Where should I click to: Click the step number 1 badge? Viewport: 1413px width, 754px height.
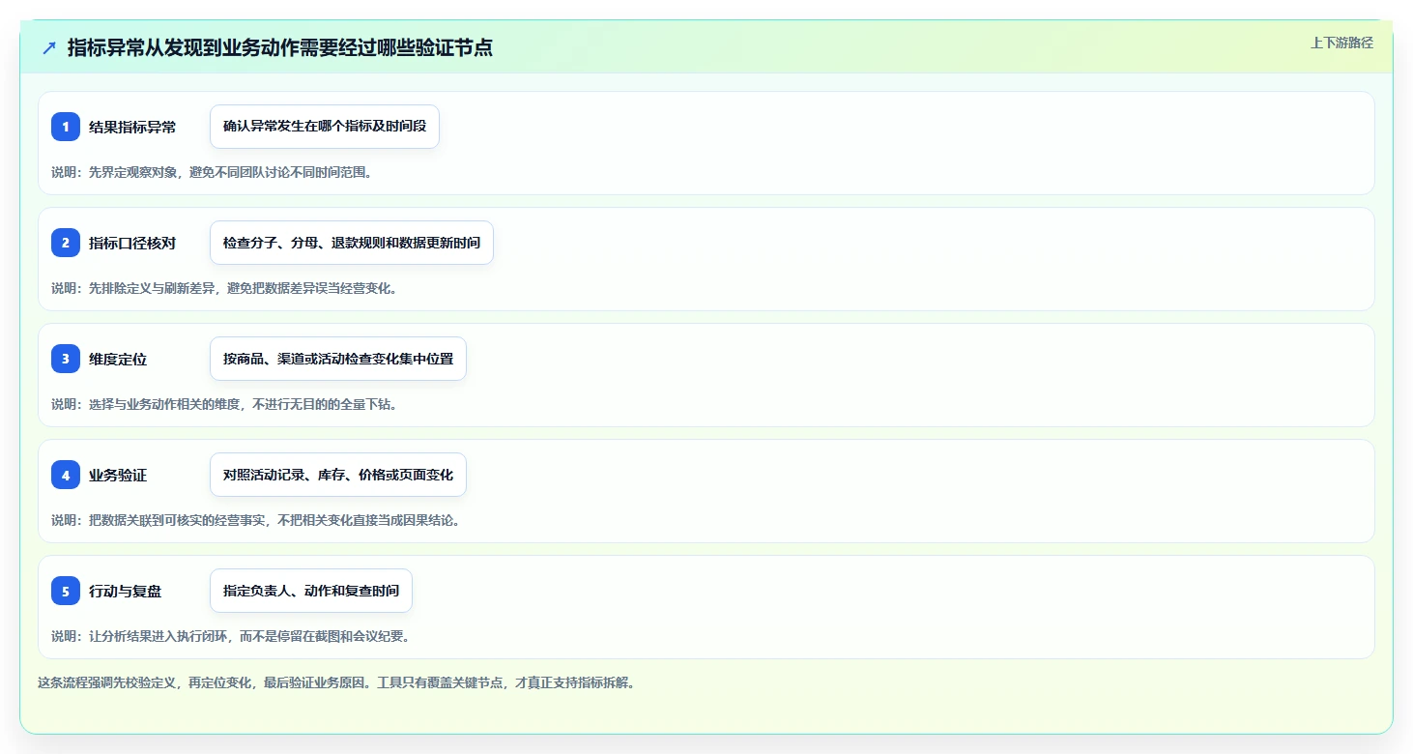pyautogui.click(x=66, y=127)
